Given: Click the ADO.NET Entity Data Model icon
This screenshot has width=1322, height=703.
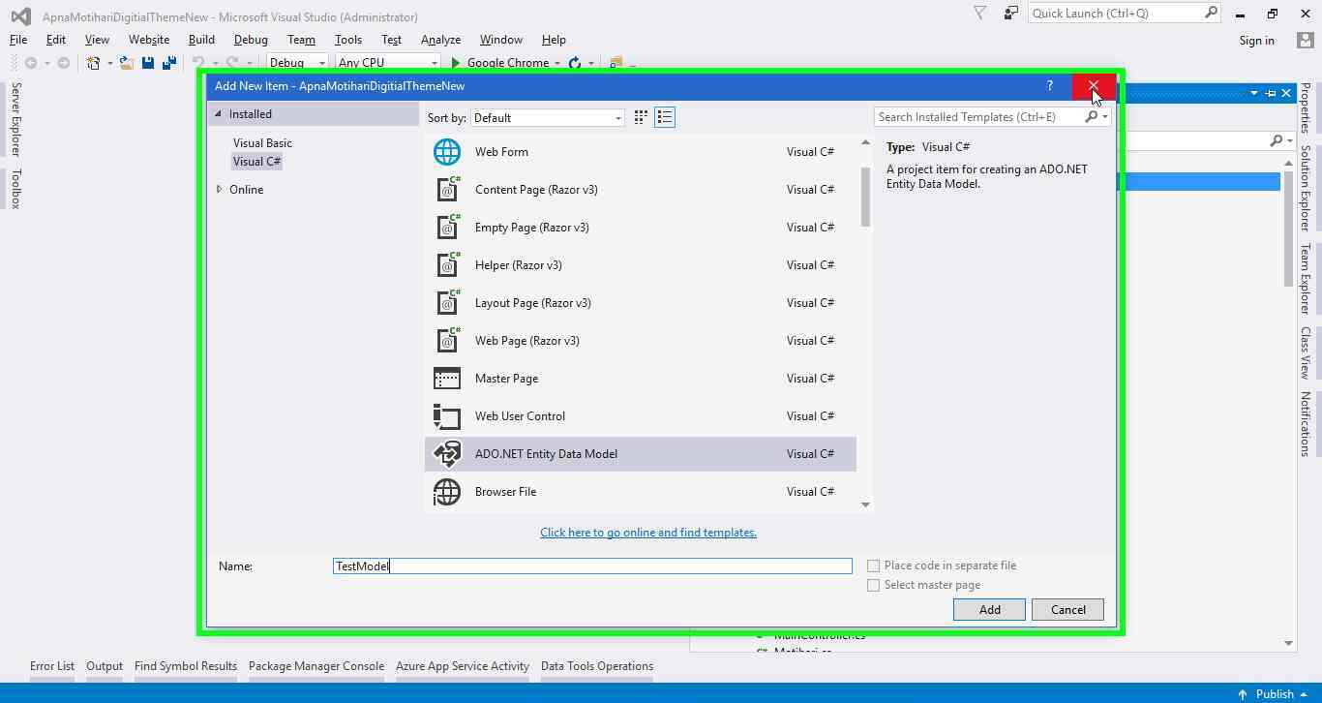Looking at the screenshot, I should (447, 454).
